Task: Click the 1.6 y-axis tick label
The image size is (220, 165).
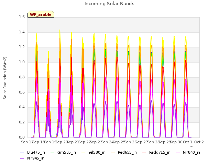Action: pos(22,17)
